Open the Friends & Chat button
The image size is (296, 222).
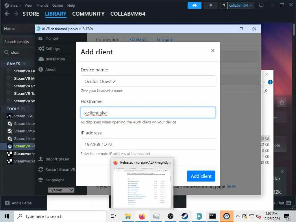click(282, 203)
